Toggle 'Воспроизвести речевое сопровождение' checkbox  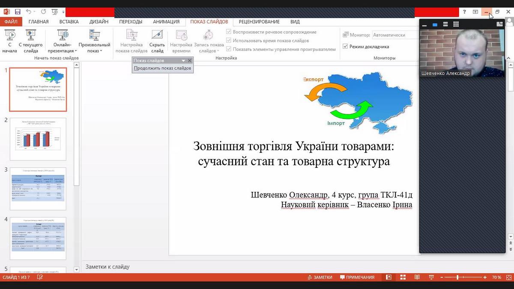(229, 32)
